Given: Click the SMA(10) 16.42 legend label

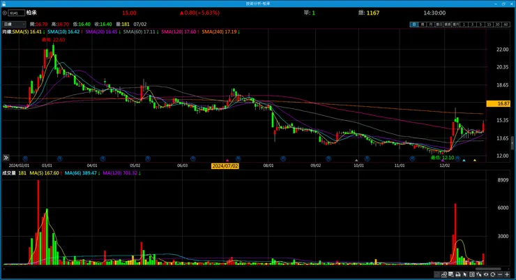Looking at the screenshot, I should pos(63,31).
